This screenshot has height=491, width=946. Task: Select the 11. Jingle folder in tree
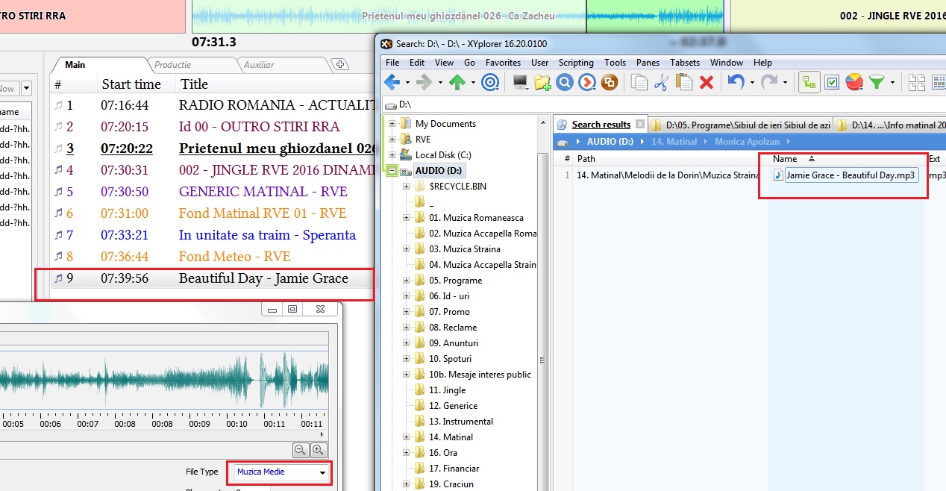(447, 390)
